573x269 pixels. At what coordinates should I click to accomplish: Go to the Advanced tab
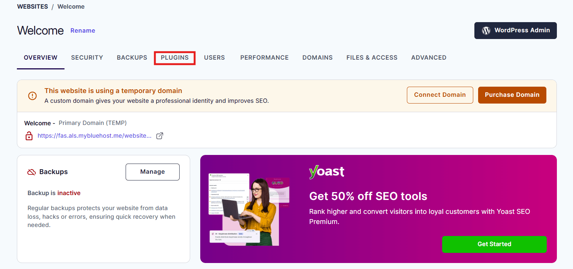(429, 57)
